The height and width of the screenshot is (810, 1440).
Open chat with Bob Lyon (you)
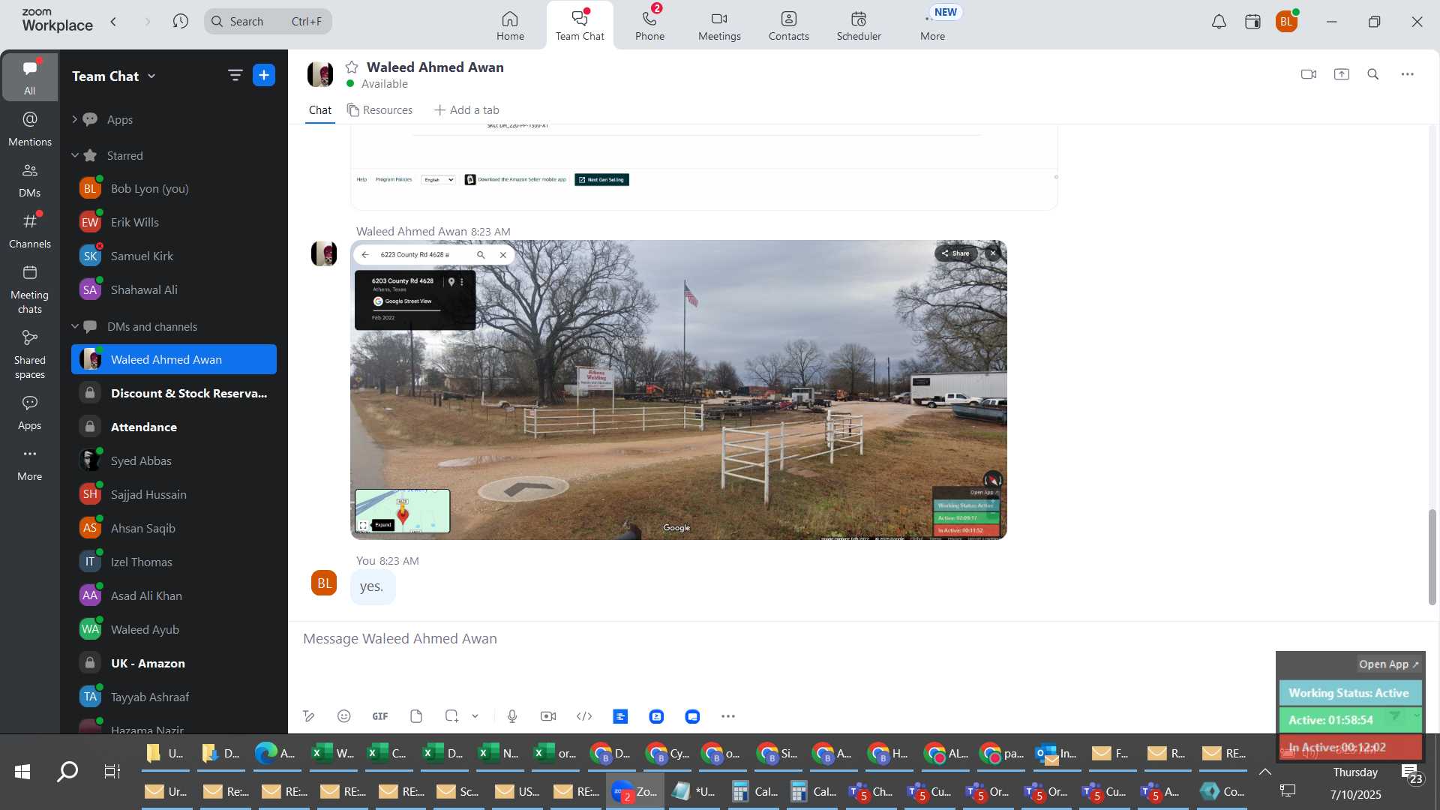[174, 188]
